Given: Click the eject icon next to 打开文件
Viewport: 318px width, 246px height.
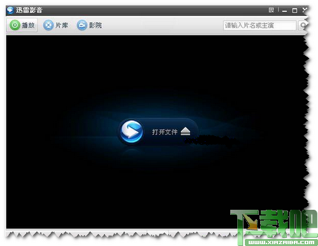Looking at the screenshot, I should coord(185,132).
